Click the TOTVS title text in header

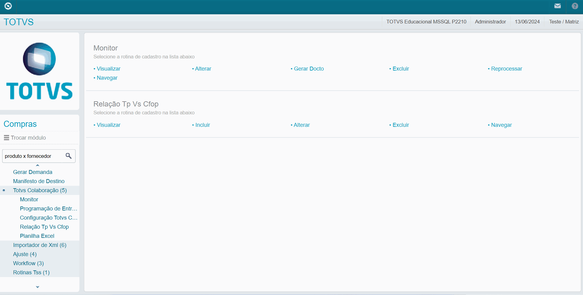pyautogui.click(x=19, y=22)
